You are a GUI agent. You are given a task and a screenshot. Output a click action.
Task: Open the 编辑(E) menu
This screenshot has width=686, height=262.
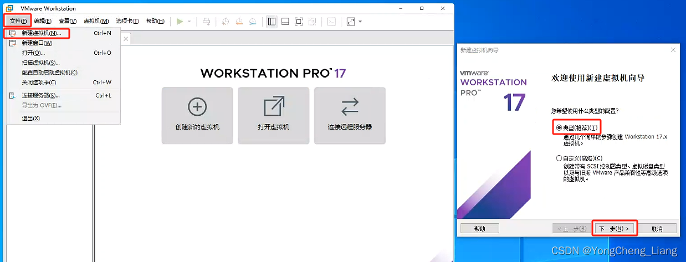[x=43, y=21]
